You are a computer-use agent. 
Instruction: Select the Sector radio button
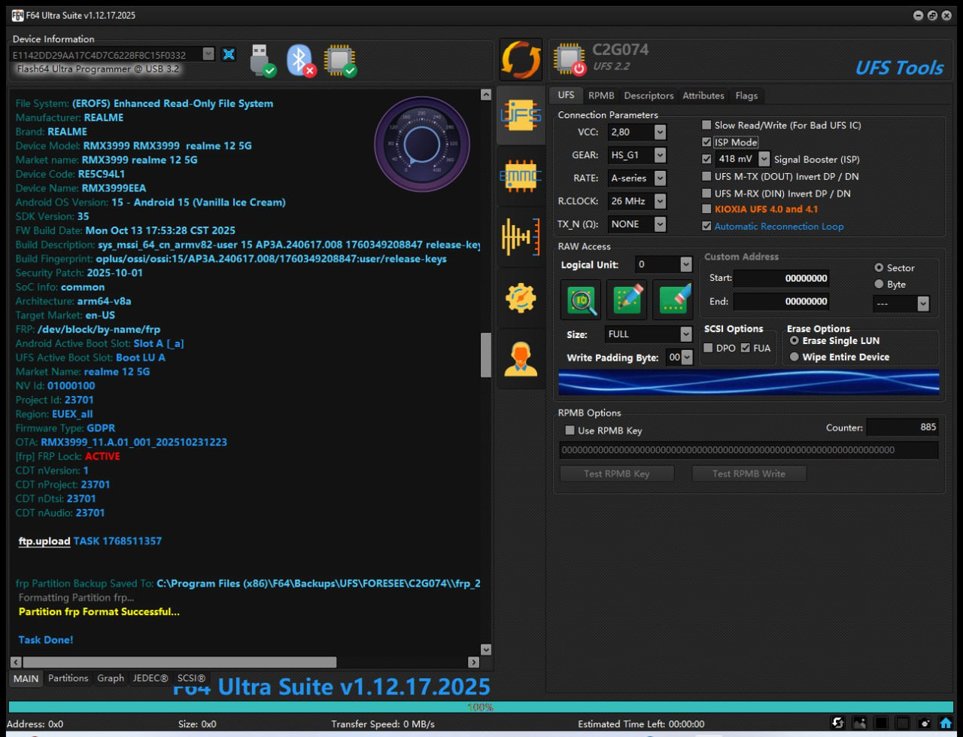pyautogui.click(x=879, y=268)
